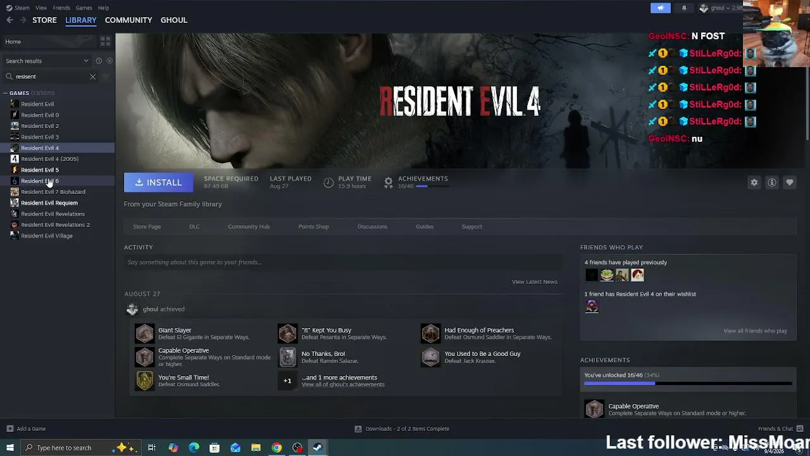Open Giant Slayer achievement icon
The image size is (810, 456).
(x=144, y=333)
